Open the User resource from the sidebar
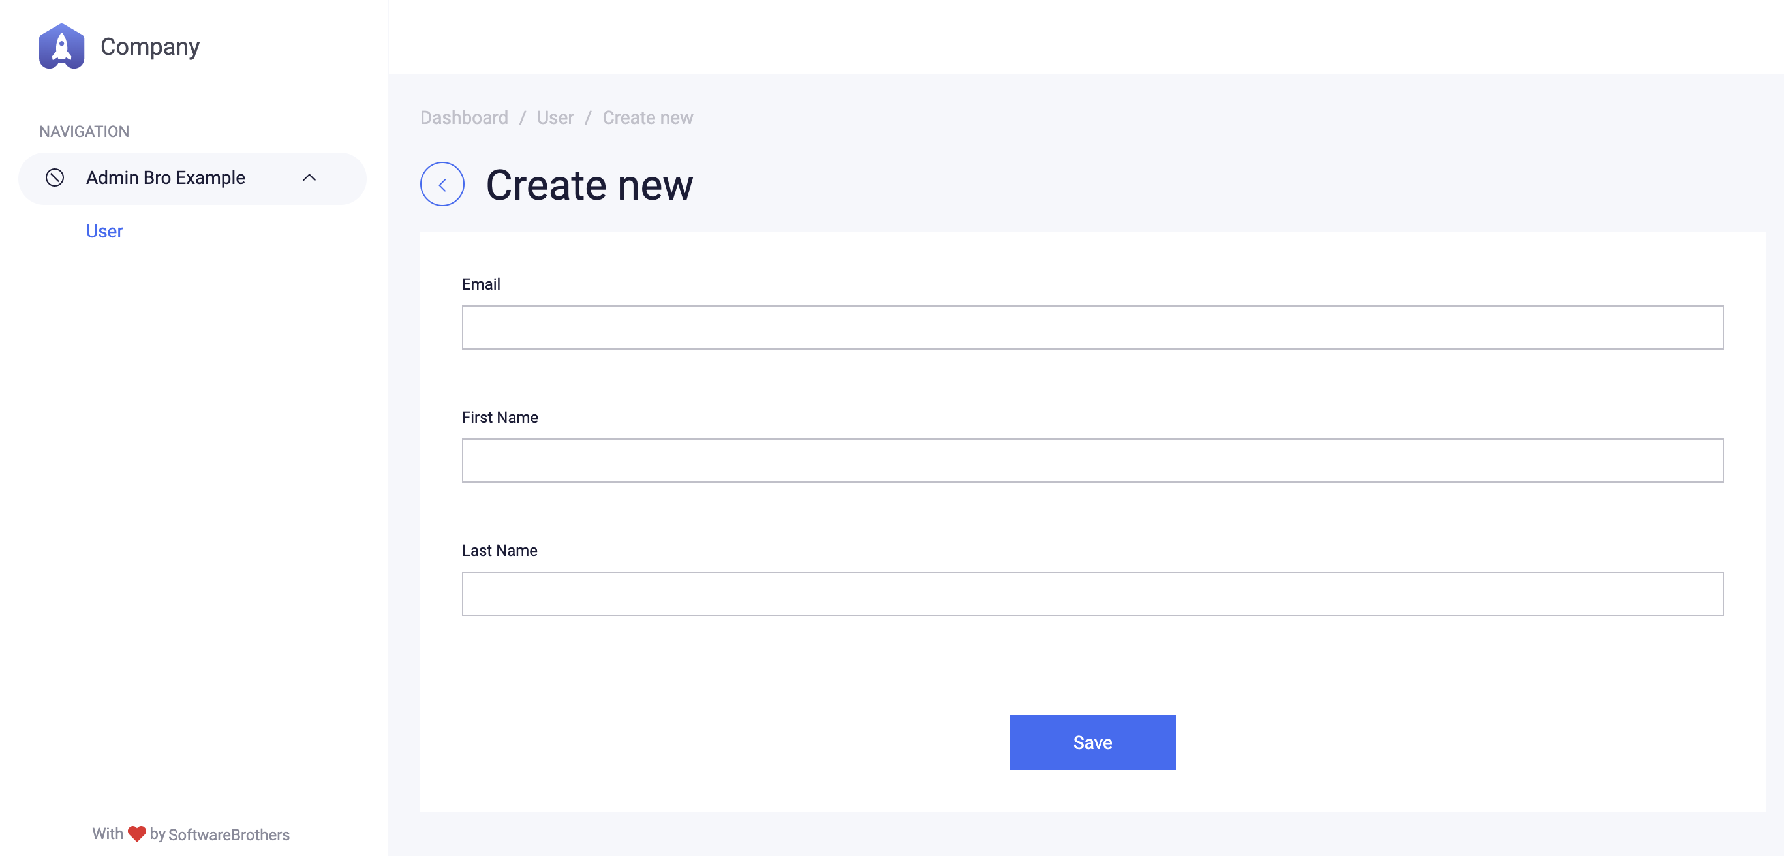Screen dimensions: 1784x856 click(x=104, y=230)
